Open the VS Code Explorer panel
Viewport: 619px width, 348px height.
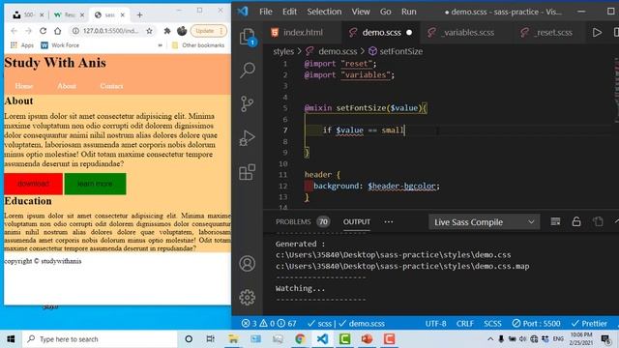(248, 37)
